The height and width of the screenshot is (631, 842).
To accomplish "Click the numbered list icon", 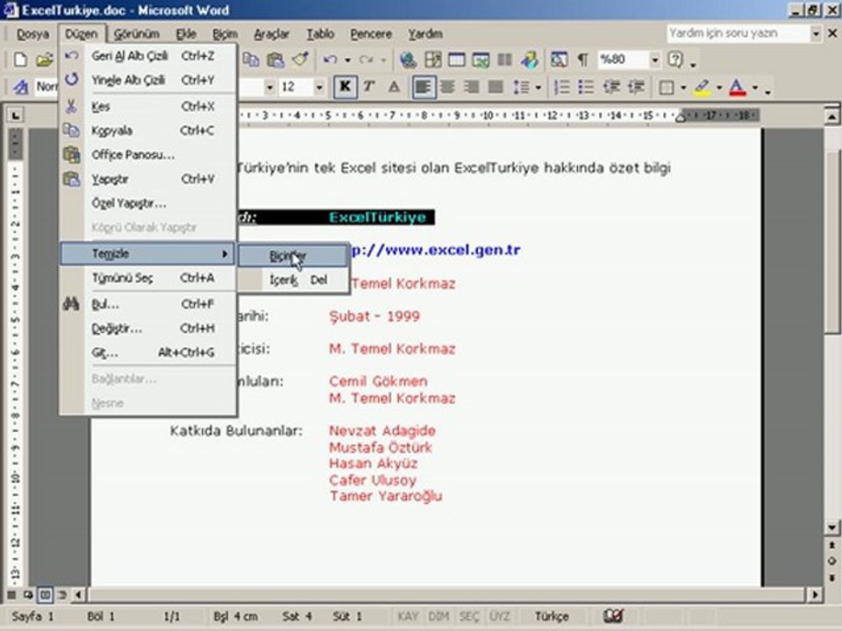I will pyautogui.click(x=561, y=87).
